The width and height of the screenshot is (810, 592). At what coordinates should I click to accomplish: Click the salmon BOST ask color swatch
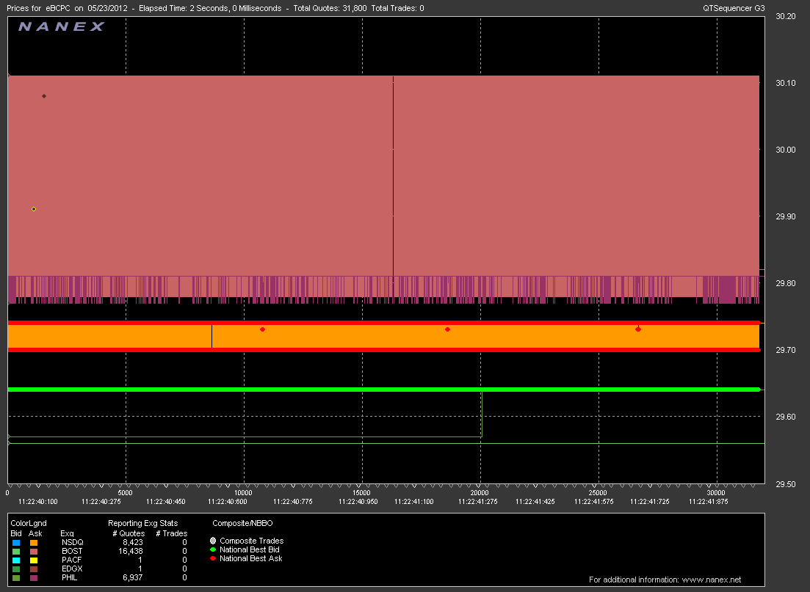pos(32,551)
